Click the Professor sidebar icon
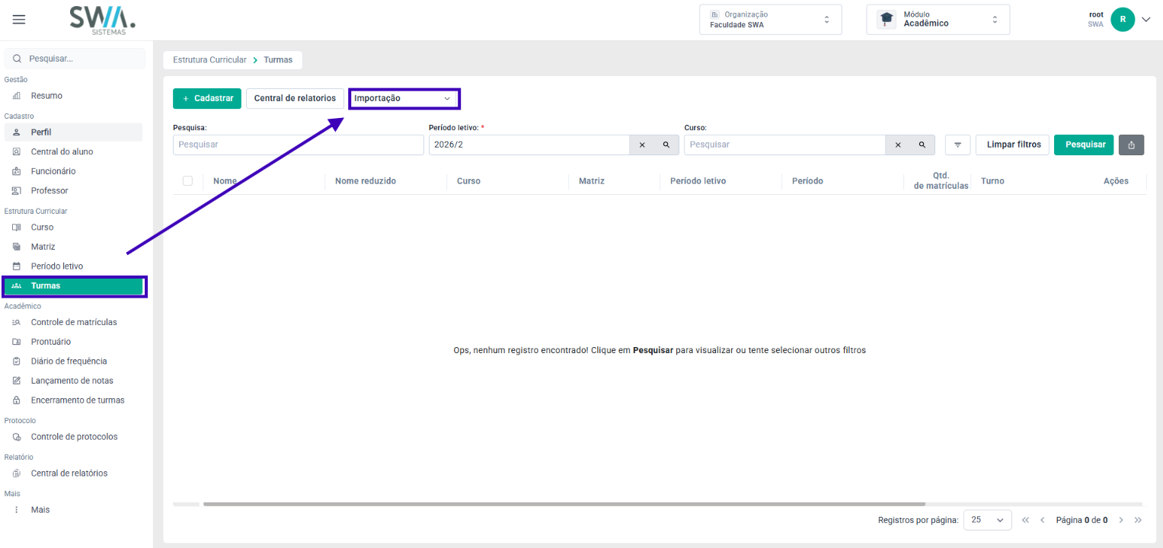 (17, 190)
